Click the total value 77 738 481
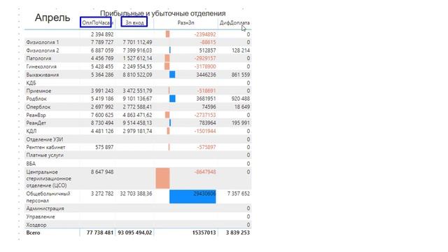 100,233
